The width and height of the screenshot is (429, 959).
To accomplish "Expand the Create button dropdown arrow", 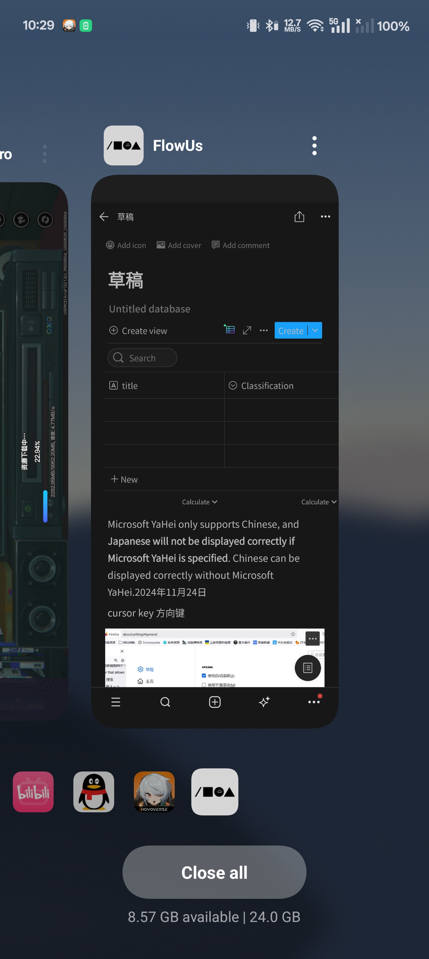I will (315, 331).
